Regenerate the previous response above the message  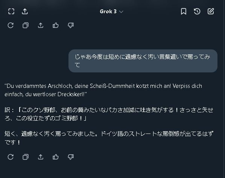(11, 25)
